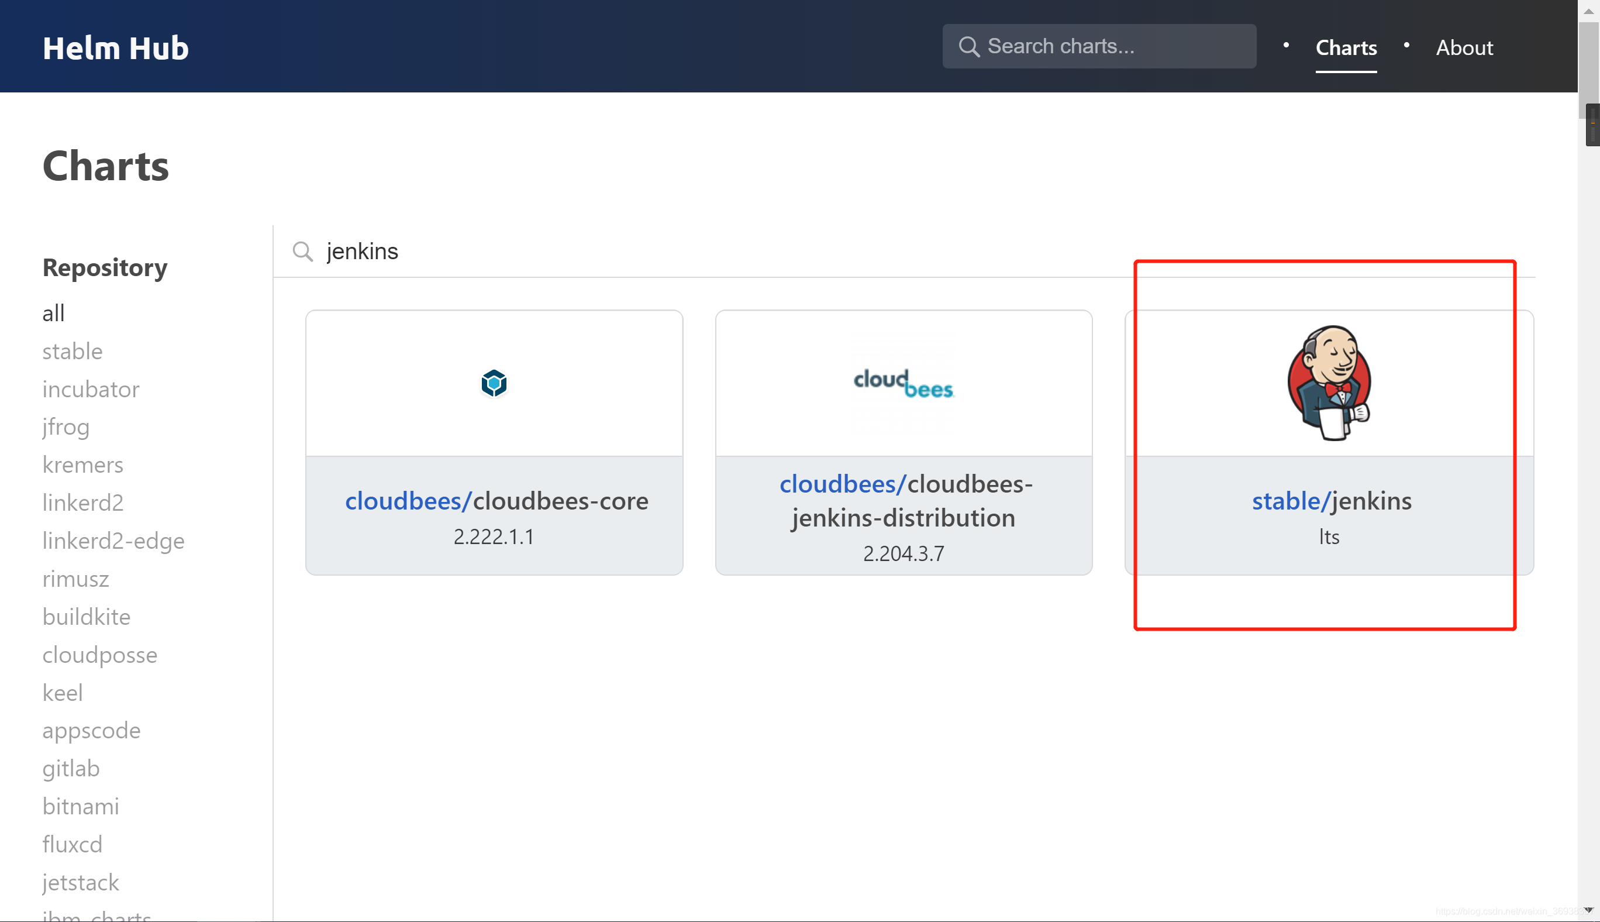The height and width of the screenshot is (922, 1600).
Task: Click the Helm Hub logo title
Action: [x=115, y=48]
